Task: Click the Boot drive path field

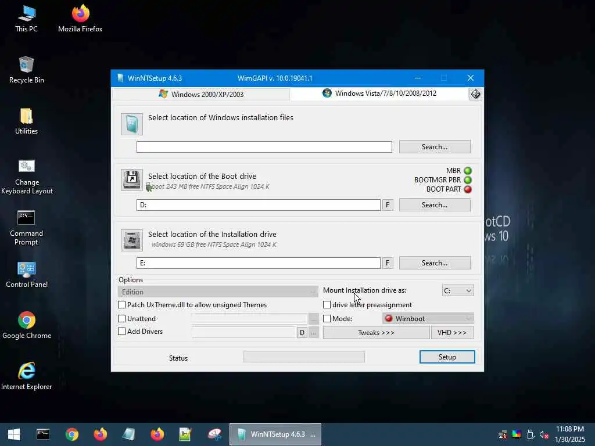Action: click(259, 205)
